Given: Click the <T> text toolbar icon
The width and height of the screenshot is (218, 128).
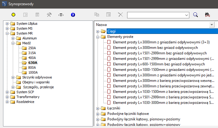Looking at the screenshot, I should click(61, 14).
